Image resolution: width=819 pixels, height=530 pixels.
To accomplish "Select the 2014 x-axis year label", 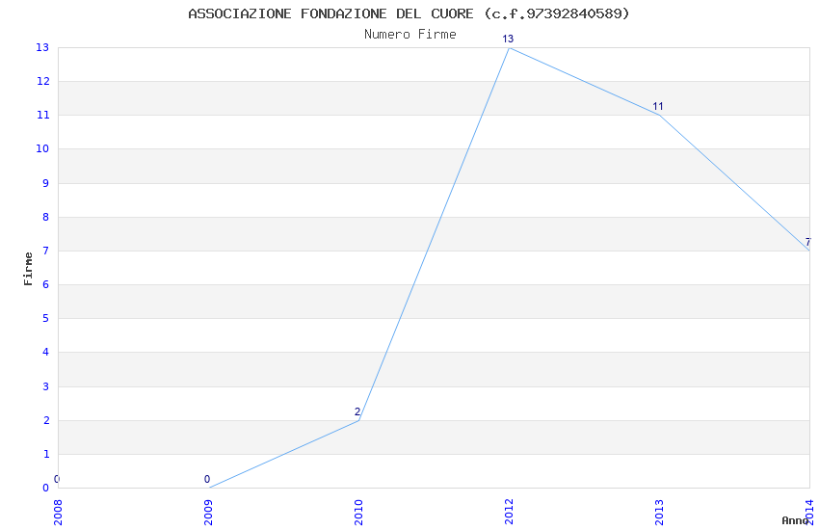I will click(x=809, y=512).
